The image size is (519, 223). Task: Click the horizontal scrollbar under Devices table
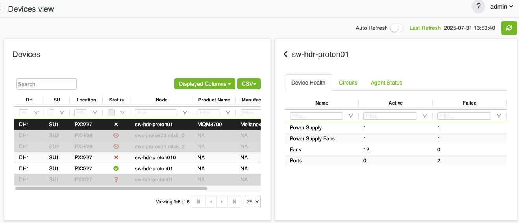(x=111, y=188)
